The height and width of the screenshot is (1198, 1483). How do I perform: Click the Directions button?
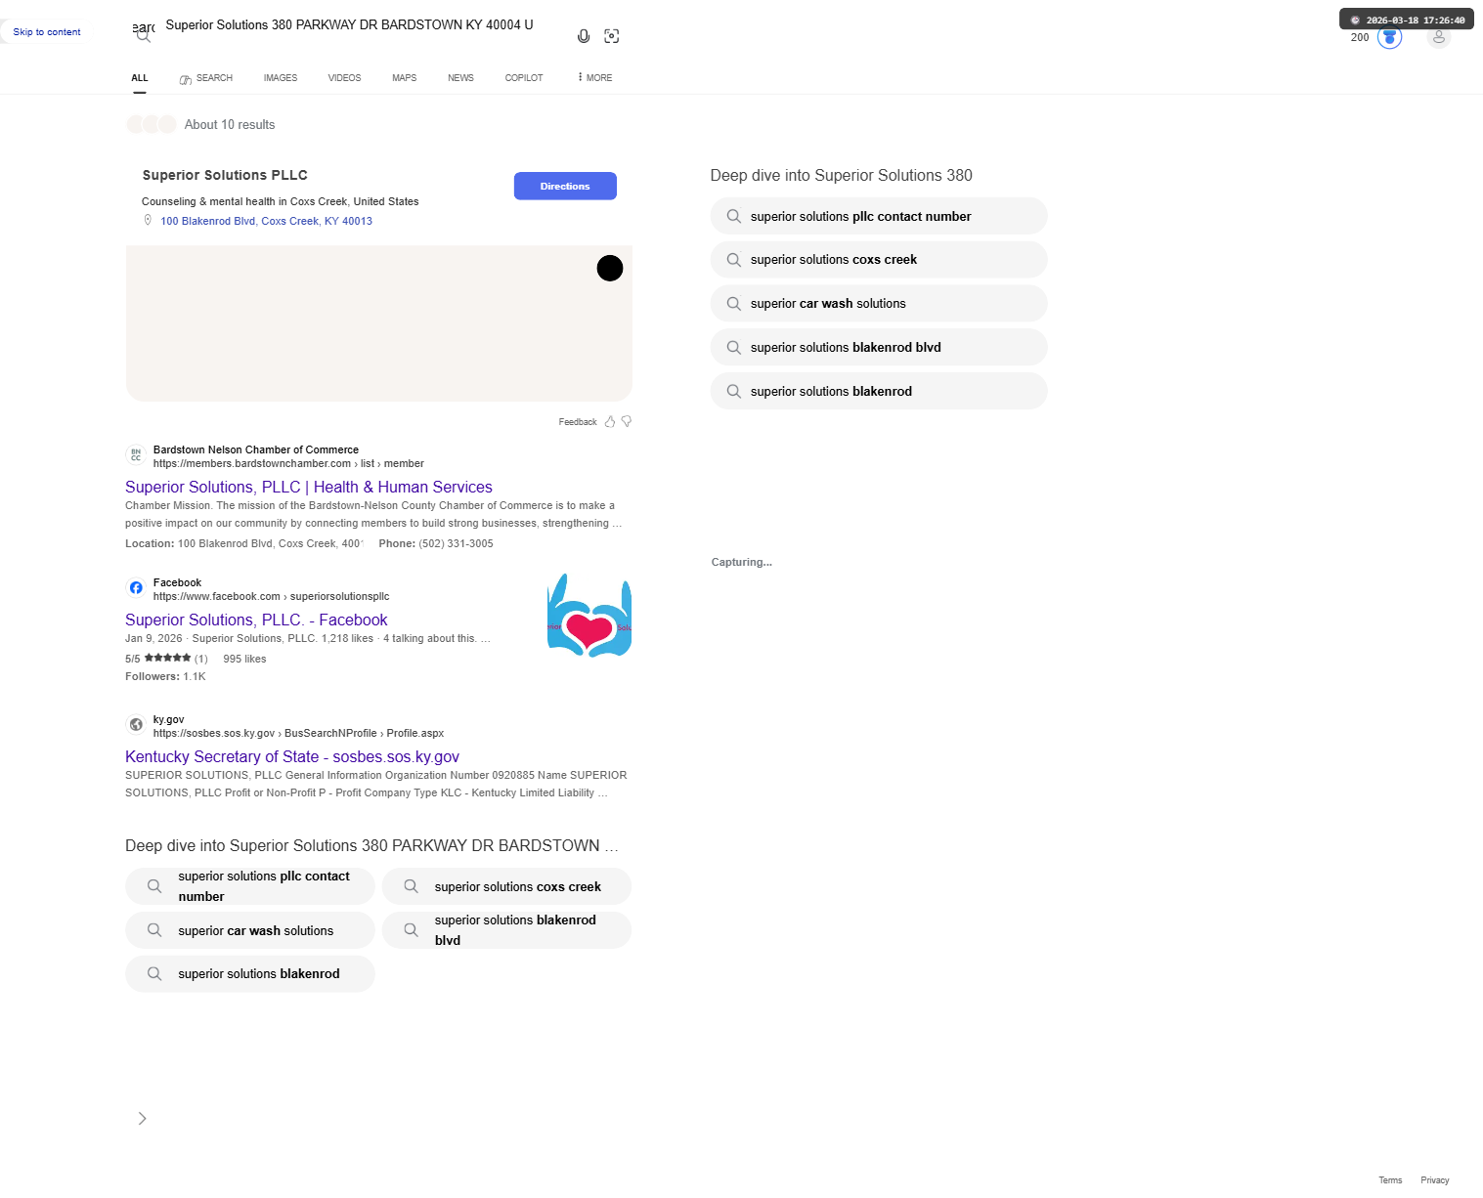pos(565,186)
